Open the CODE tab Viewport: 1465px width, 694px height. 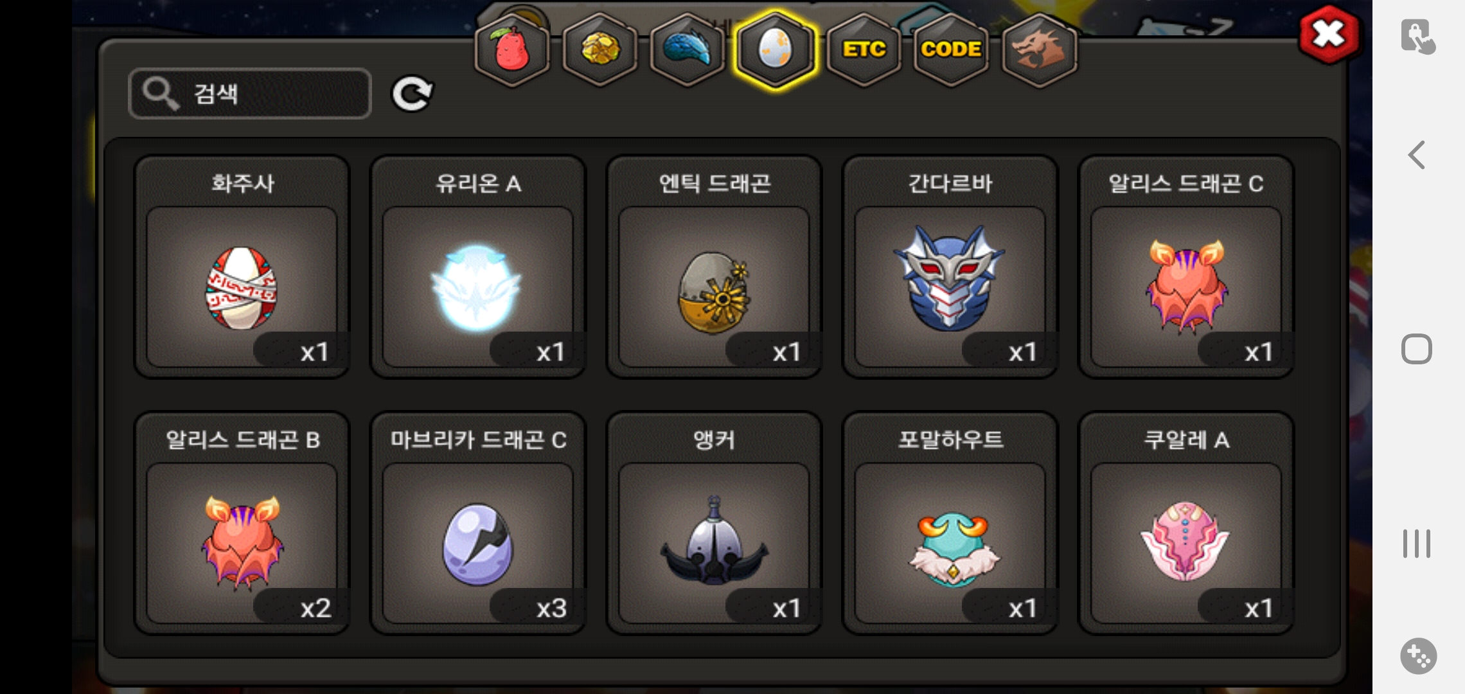pyautogui.click(x=951, y=50)
